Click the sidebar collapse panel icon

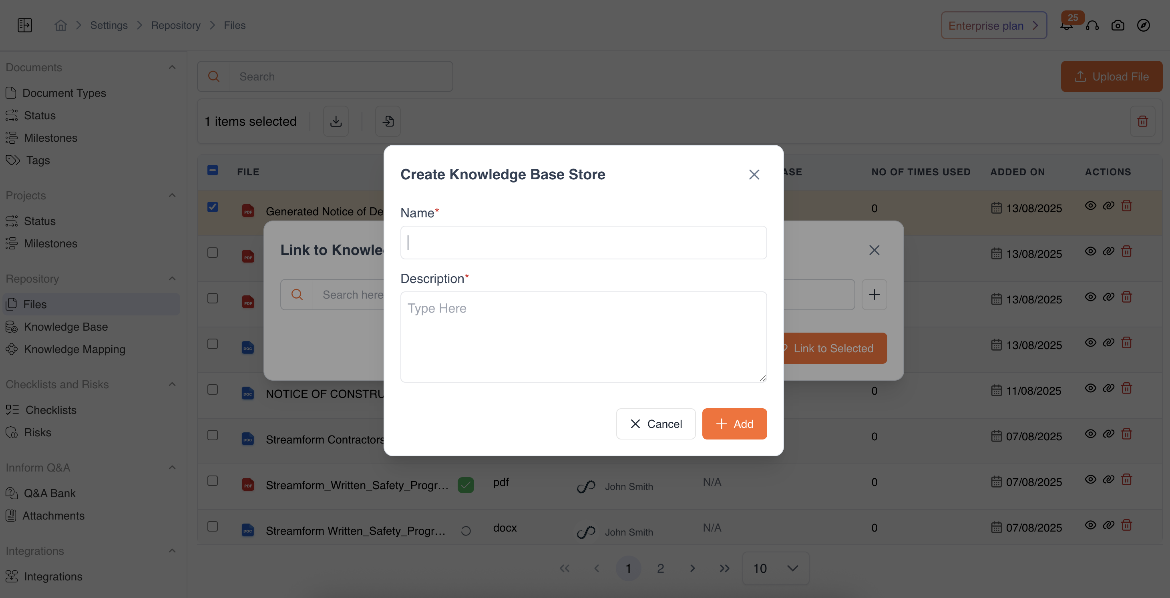tap(24, 25)
